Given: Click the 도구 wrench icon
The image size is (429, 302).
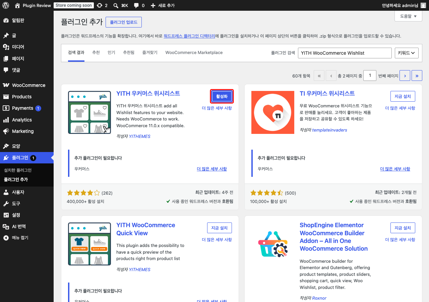Looking at the screenshot, I should pos(6,204).
